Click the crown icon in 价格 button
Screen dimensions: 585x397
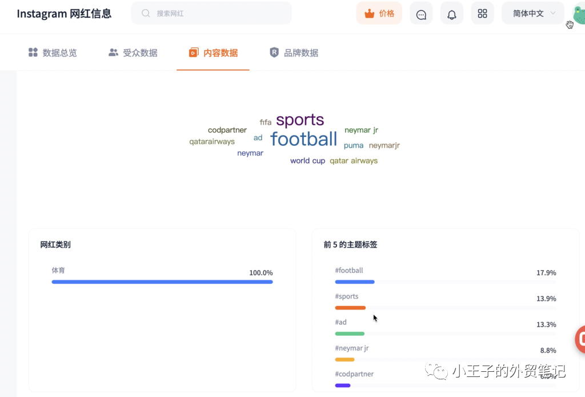(x=370, y=14)
